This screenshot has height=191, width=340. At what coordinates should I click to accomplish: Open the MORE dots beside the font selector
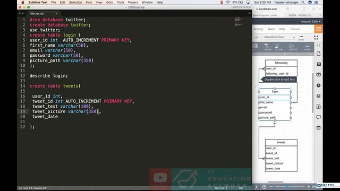(x=301, y=38)
